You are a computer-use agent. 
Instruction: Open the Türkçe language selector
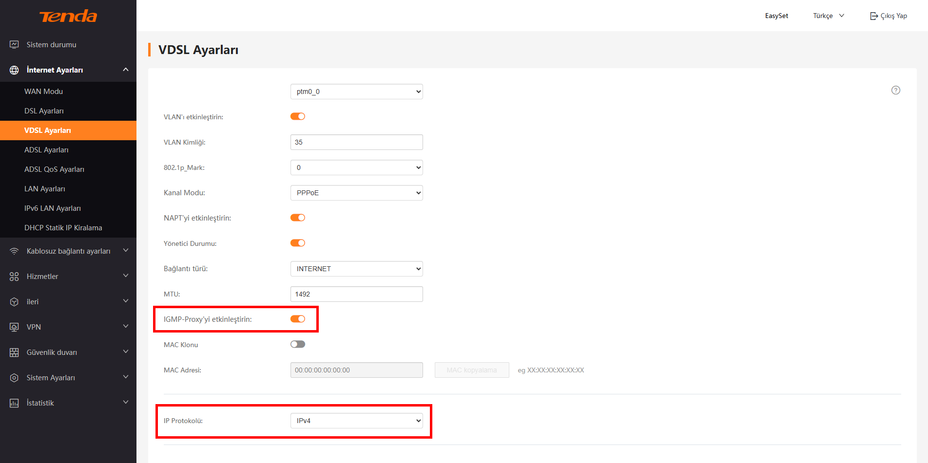pyautogui.click(x=829, y=16)
